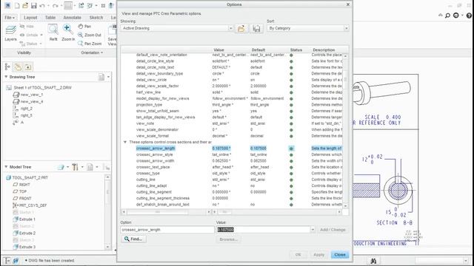Open the Status dropdown arrow in Visibility group
The height and width of the screenshot is (266, 474).
(x=41, y=44)
